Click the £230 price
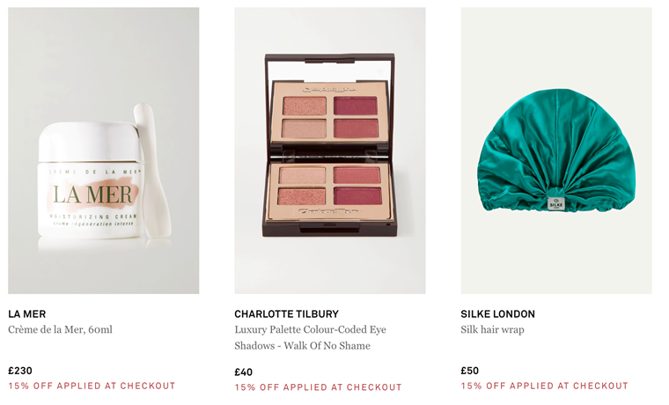The width and height of the screenshot is (669, 405). tap(20, 371)
